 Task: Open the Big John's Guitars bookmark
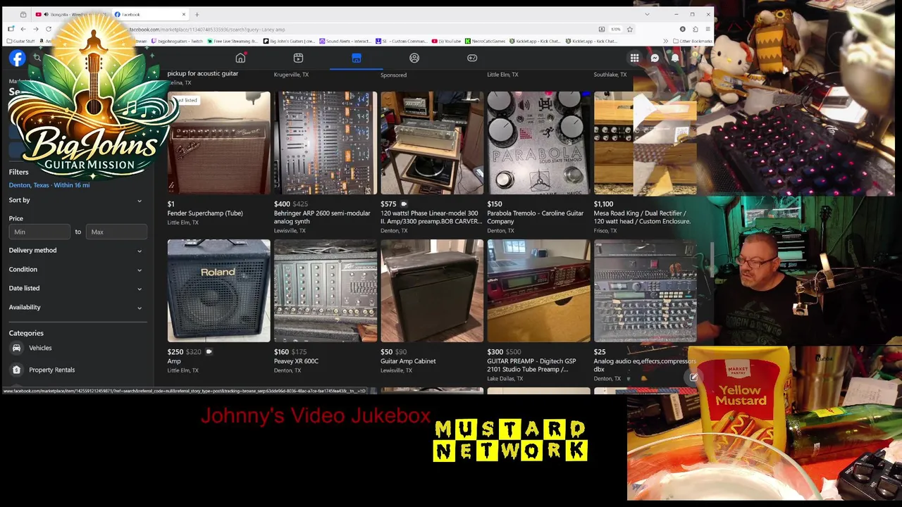click(x=289, y=41)
